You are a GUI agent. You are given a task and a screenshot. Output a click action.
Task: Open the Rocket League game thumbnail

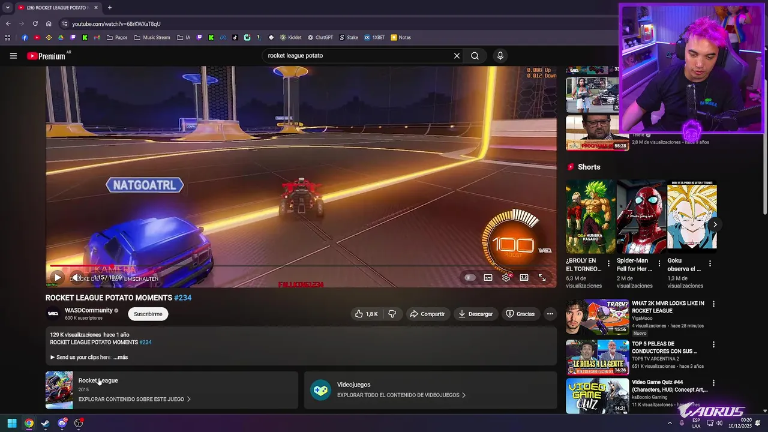tap(59, 390)
